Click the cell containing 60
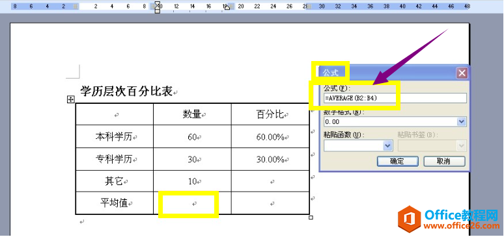 [x=192, y=136]
